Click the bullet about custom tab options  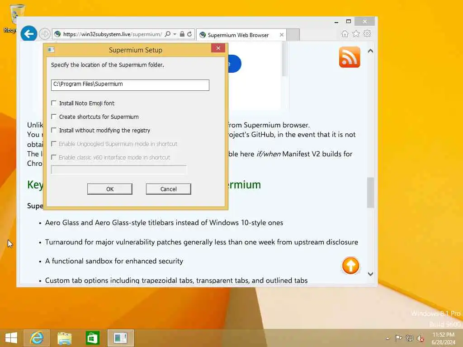tap(176, 280)
